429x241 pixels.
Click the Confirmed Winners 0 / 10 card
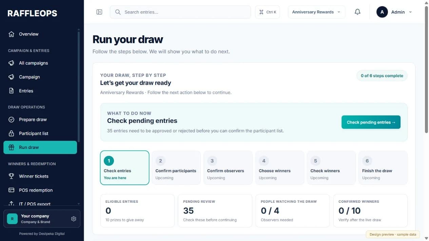click(370, 211)
